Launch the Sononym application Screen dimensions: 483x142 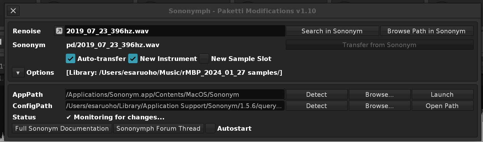pyautogui.click(x=442, y=95)
